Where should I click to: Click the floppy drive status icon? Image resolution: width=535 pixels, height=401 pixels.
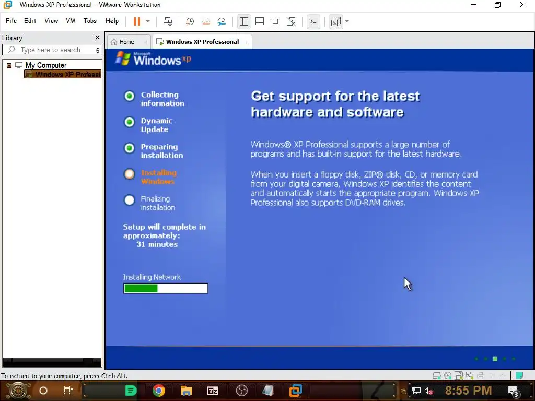click(x=459, y=376)
